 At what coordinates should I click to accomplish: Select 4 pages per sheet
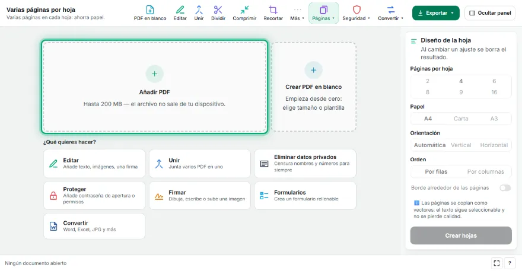(461, 81)
